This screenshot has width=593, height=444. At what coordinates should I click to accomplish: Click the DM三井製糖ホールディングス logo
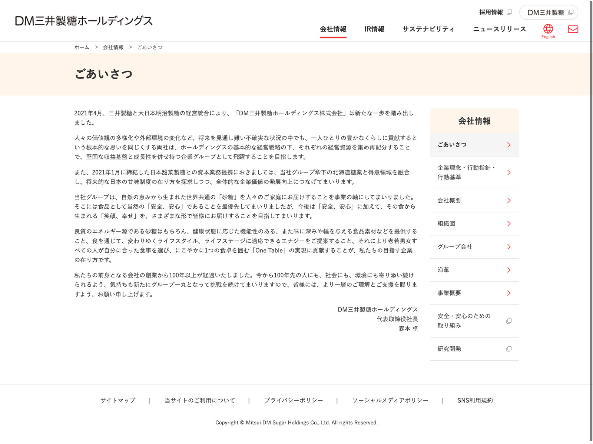click(x=84, y=21)
